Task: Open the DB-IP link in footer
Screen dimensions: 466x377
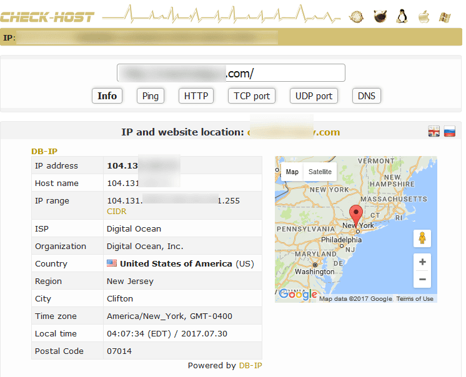Action: tap(250, 365)
